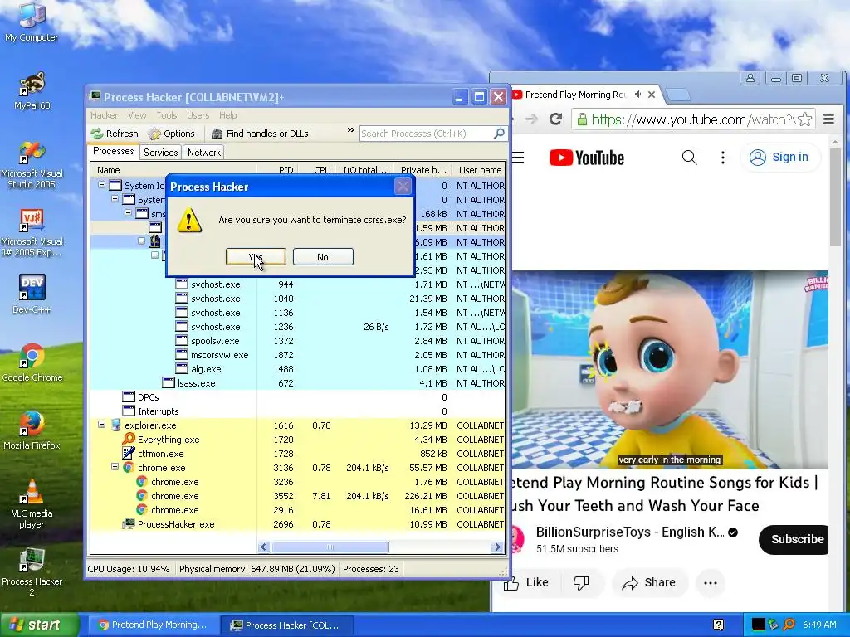
Task: Switch to Pretend Play Morning taskbar item
Action: [153, 625]
